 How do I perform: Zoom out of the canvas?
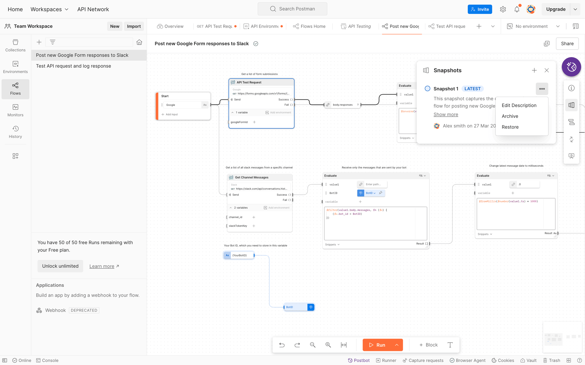(x=313, y=345)
